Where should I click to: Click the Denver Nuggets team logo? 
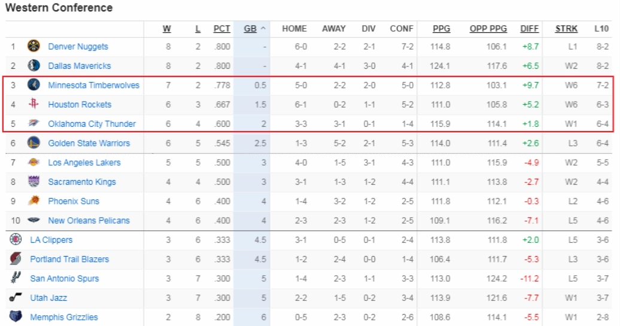(34, 46)
